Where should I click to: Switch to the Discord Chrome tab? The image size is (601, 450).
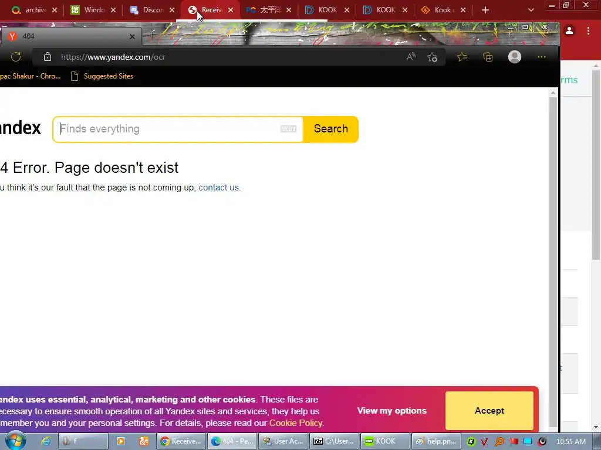pos(152,10)
